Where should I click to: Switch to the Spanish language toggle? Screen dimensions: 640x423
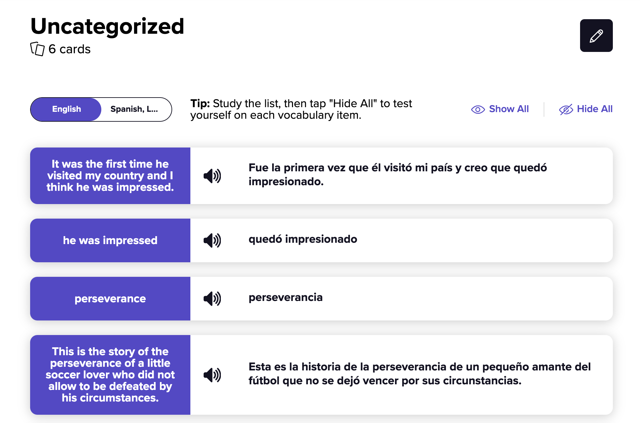pos(134,109)
